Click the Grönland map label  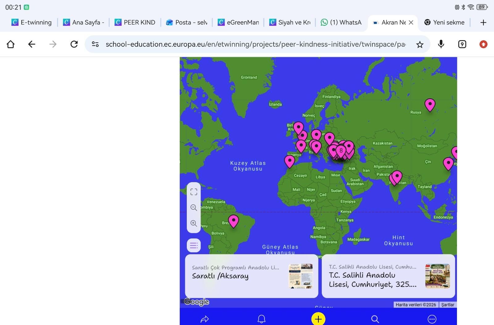tap(249, 77)
